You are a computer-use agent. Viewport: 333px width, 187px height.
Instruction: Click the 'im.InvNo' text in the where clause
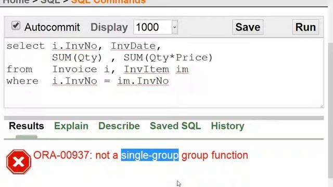[x=143, y=81]
